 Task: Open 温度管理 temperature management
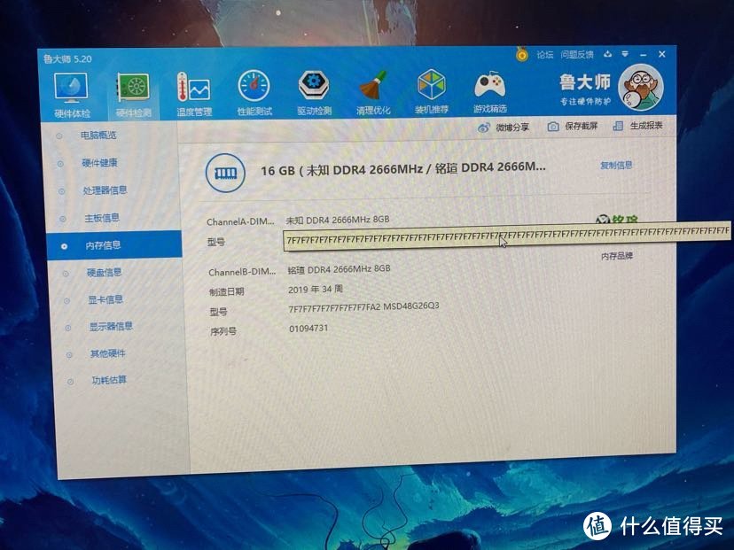(194, 94)
